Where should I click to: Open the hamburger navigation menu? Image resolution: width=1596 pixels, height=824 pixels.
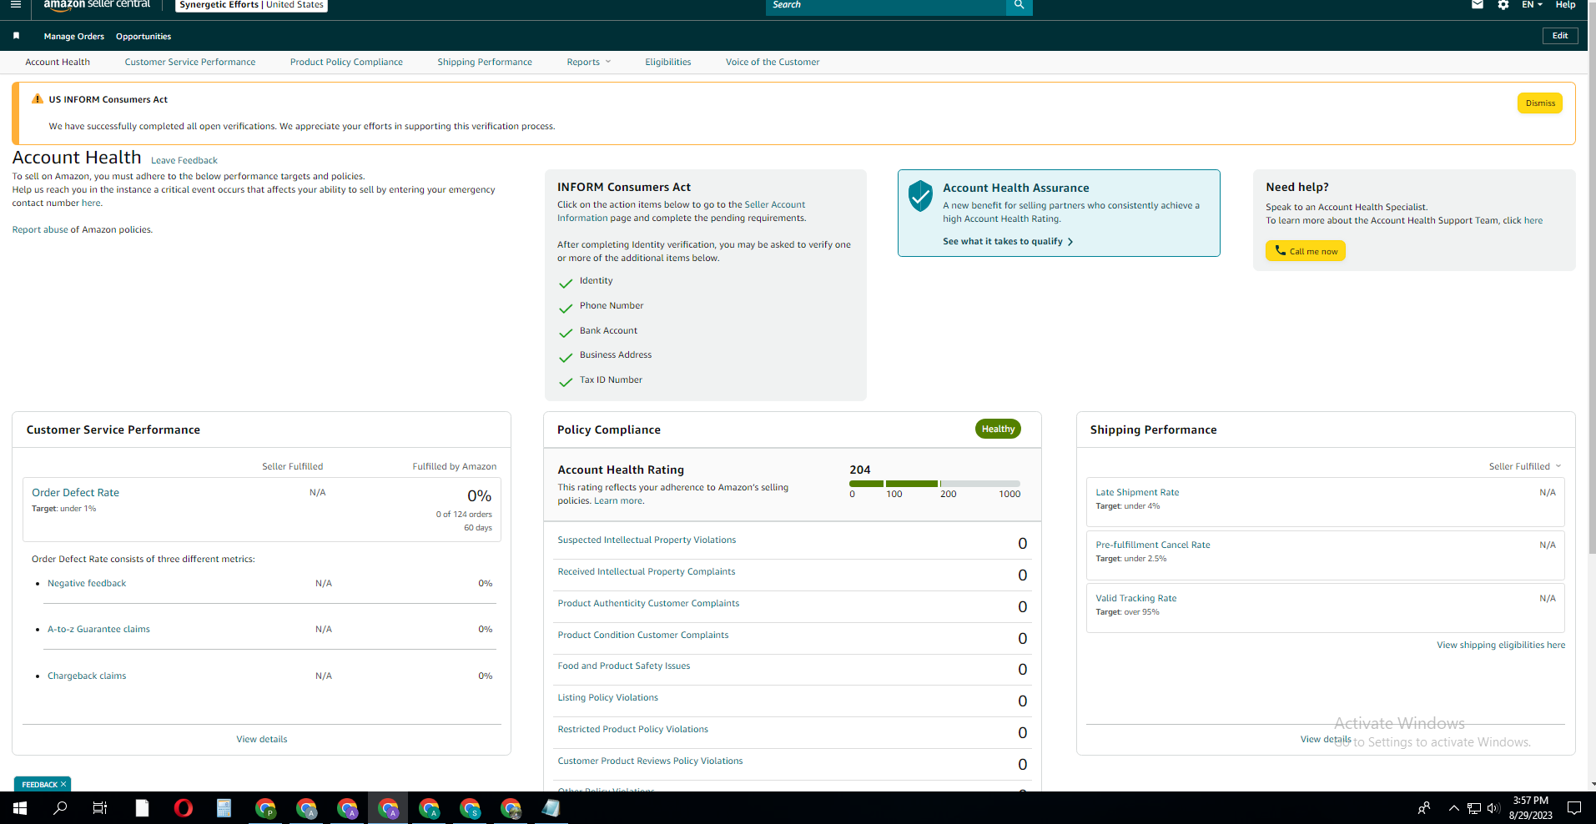pyautogui.click(x=16, y=5)
